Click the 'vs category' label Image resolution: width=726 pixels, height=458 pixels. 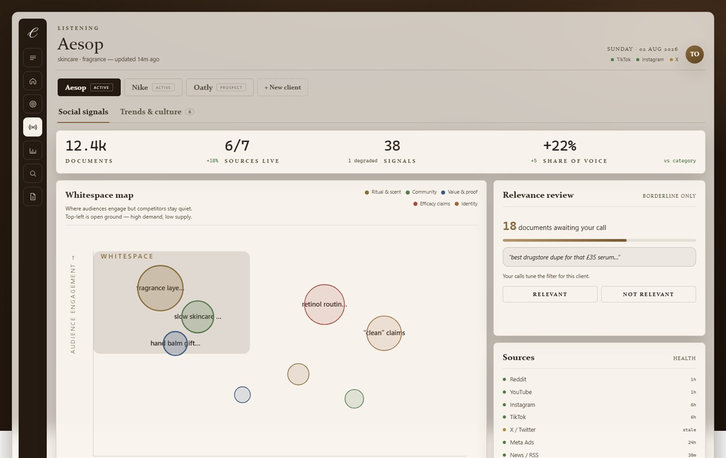click(x=680, y=161)
